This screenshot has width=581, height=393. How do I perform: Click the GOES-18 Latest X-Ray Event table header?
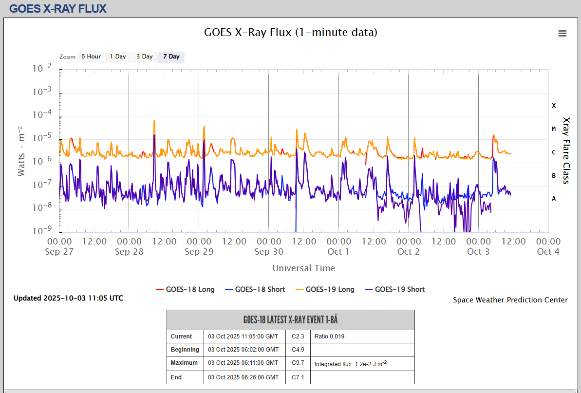coord(290,320)
